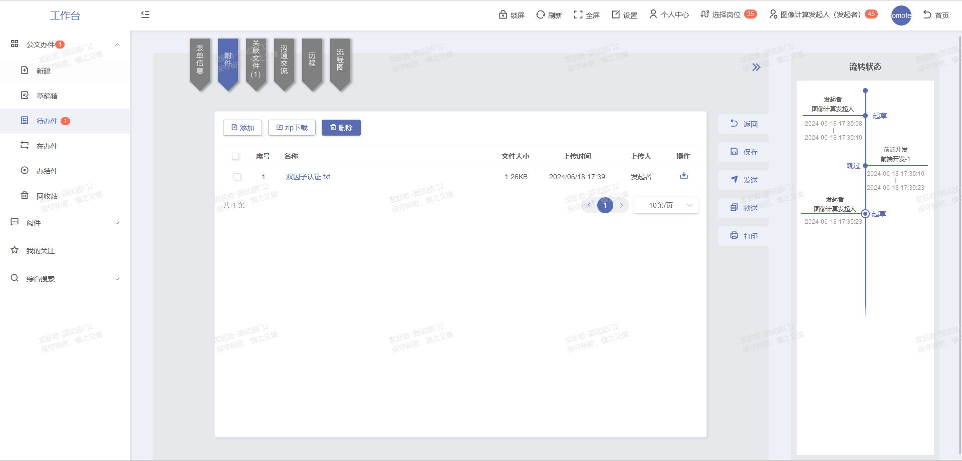962x461 pixels.
Task: Expand the 综合搜索 menu group
Action: pyautogui.click(x=65, y=279)
